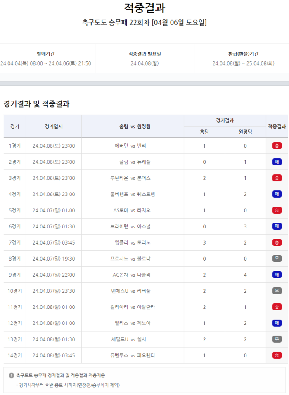289x395 pixels.
Task: Click the red 승 badge for 1경기
Action: click(277, 146)
